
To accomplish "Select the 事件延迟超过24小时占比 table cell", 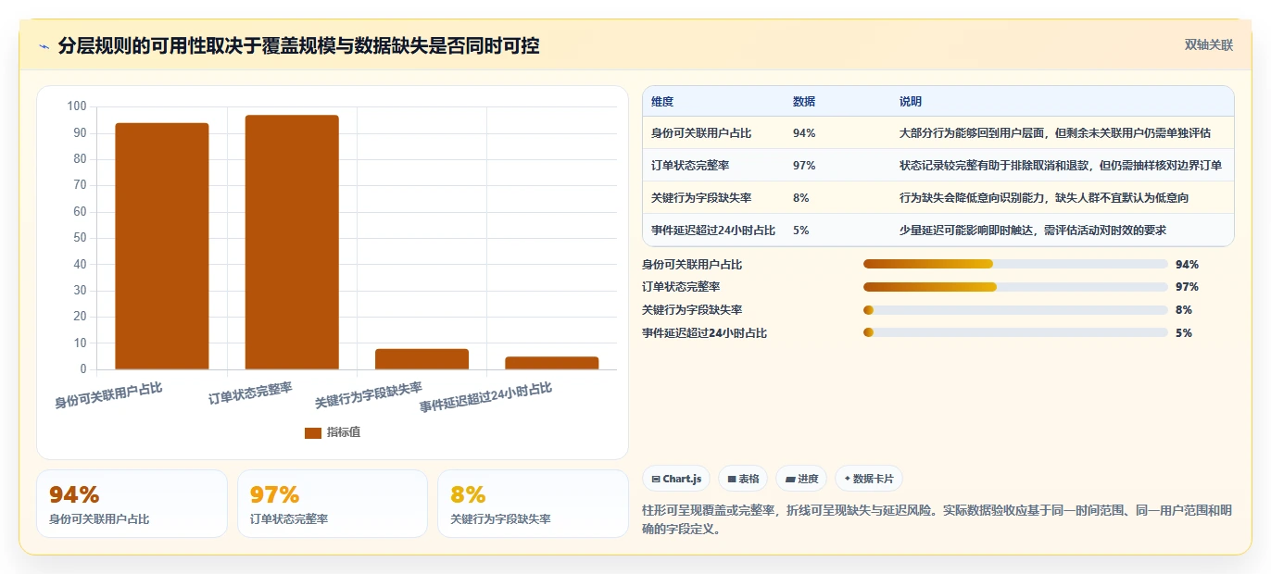I will point(713,231).
